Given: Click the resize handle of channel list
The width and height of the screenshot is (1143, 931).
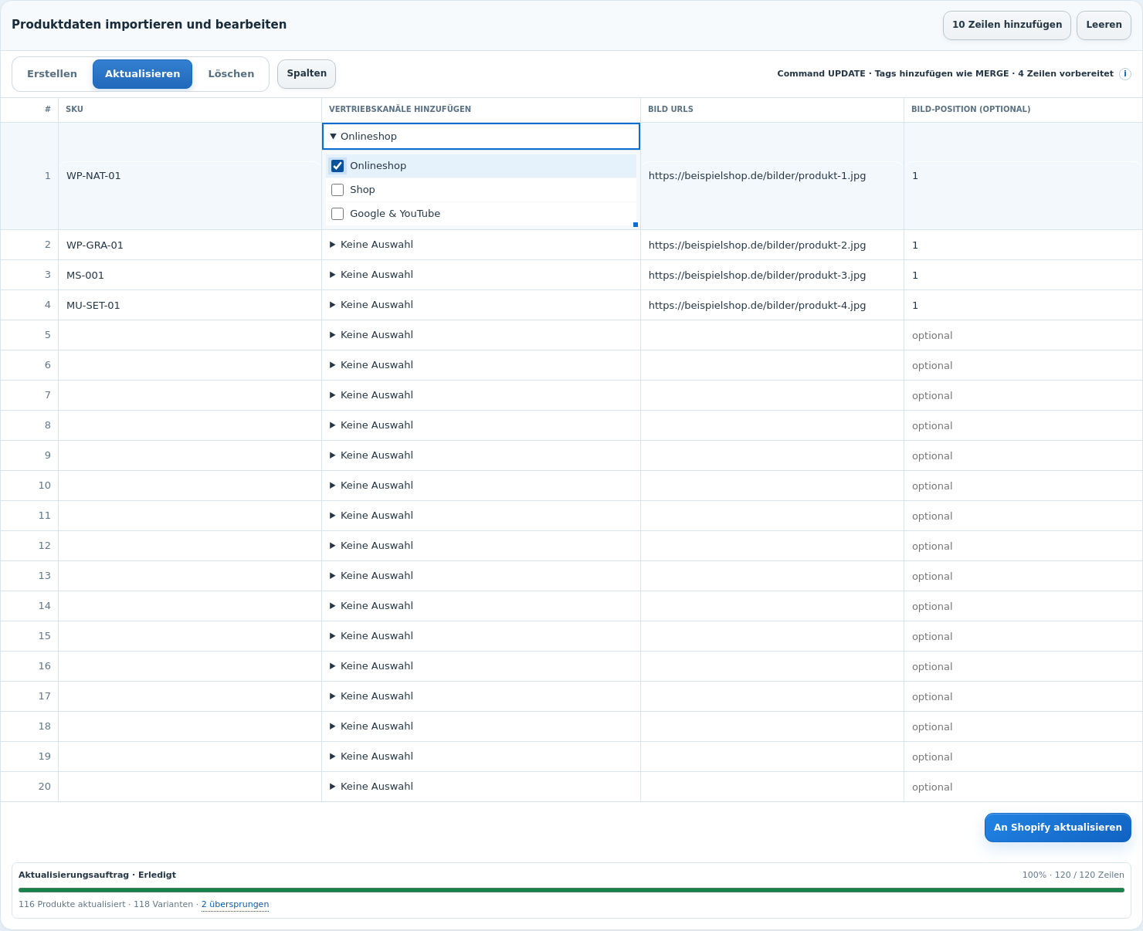Looking at the screenshot, I should [x=636, y=225].
